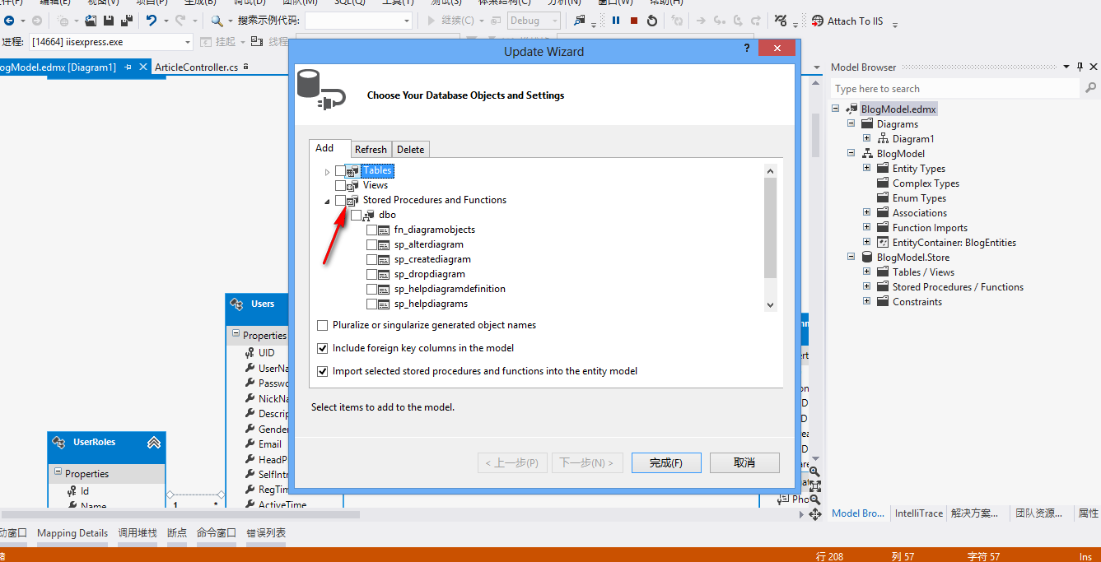Check the Stored Procedures and Functions checkbox
This screenshot has width=1101, height=562.
point(340,200)
